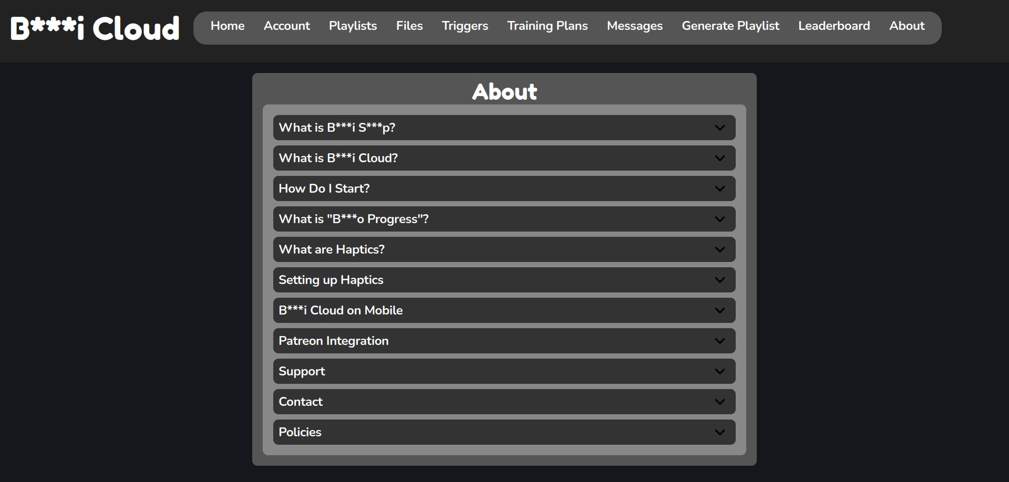Click chevron icon on 'What is B***i Cloud?' row
Screen dimensions: 1009x482
pos(720,158)
